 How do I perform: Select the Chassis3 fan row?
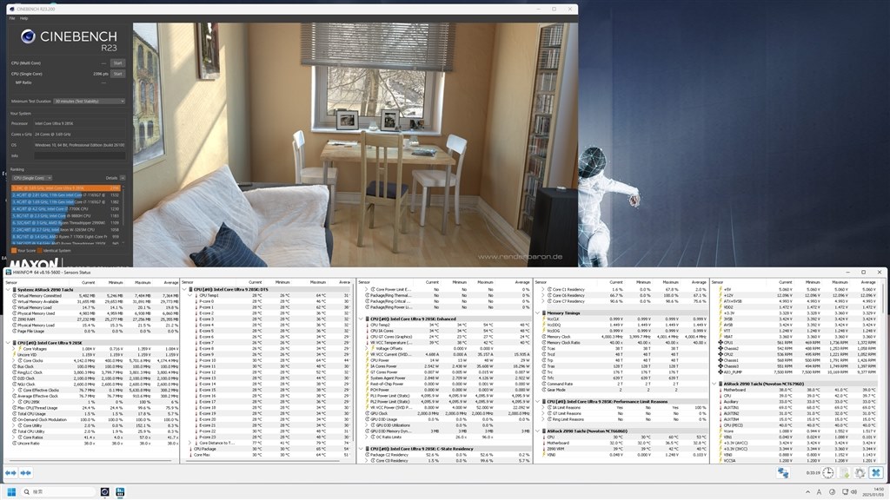[x=797, y=366]
